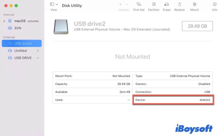Click the Not Mounted status text
218x136 pixels.
133,57
